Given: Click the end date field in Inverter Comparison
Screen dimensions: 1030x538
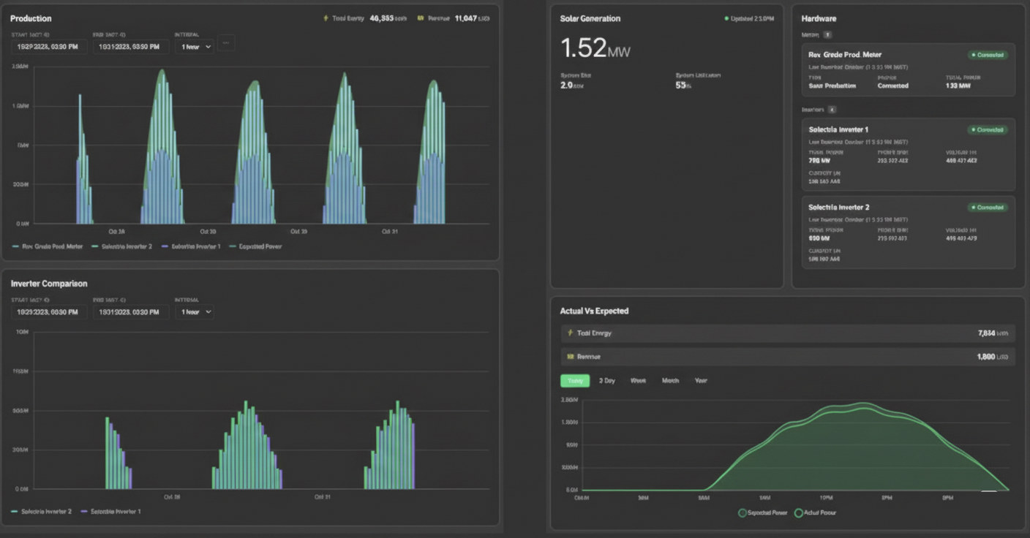Looking at the screenshot, I should [130, 312].
